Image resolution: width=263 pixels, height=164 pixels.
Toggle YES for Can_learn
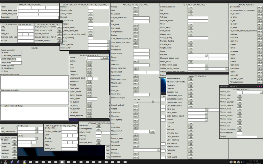coord(136,25)
